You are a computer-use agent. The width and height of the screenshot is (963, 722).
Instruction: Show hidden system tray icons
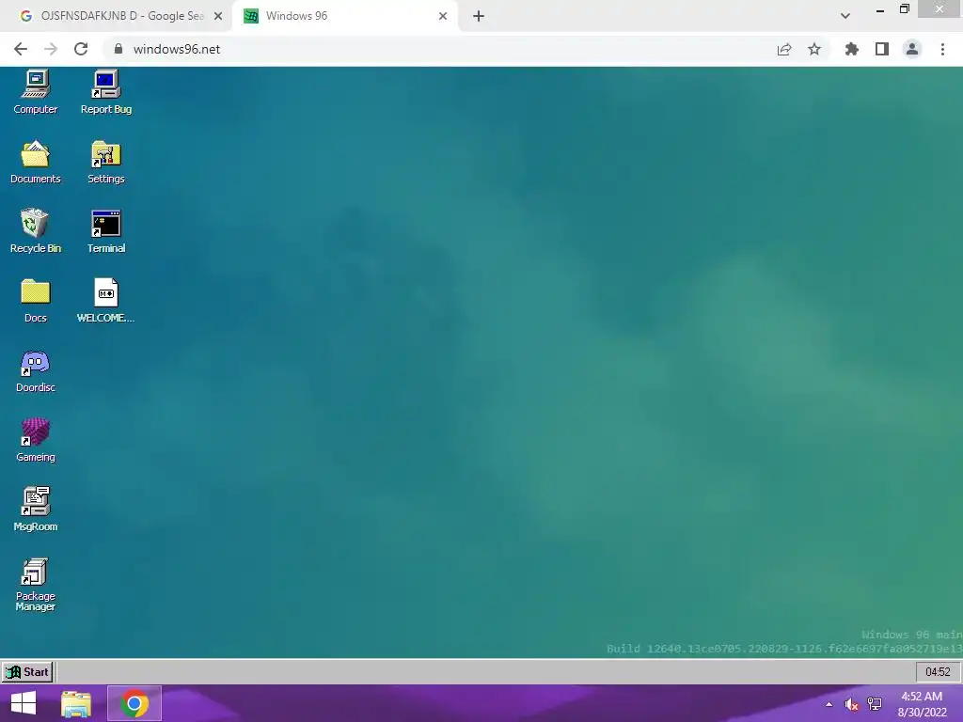click(x=829, y=704)
